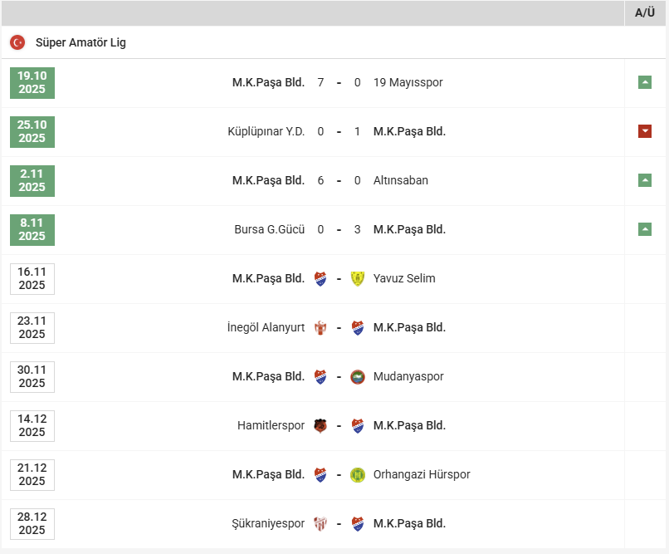Expand details via the 2.11 2025 date box
669x554 pixels.
click(x=32, y=180)
